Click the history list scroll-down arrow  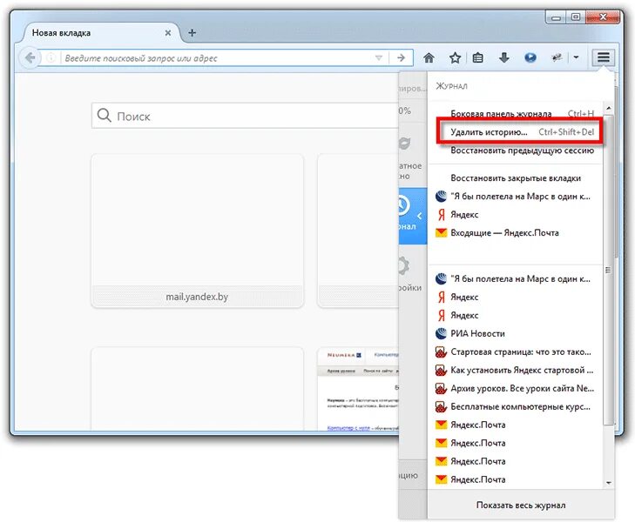[x=608, y=483]
